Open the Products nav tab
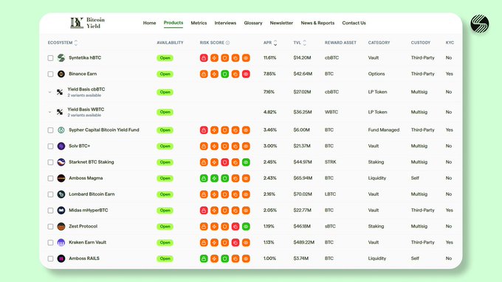Viewport: 502px width, 282px height. click(x=173, y=23)
